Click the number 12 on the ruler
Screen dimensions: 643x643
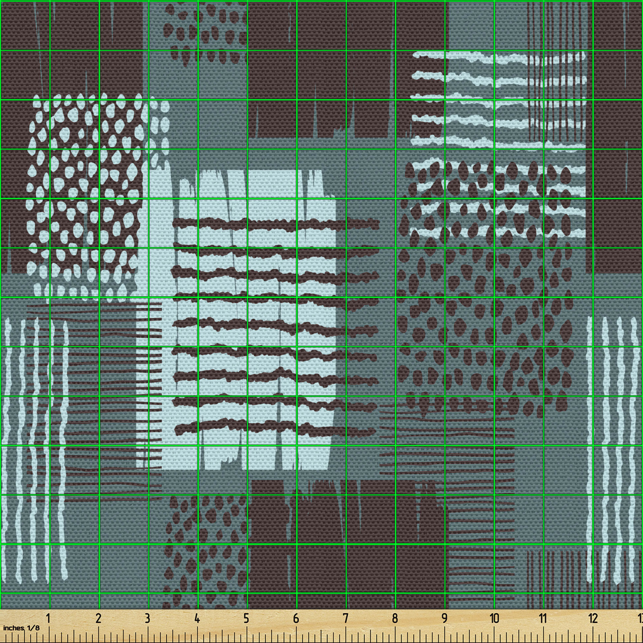click(x=593, y=618)
